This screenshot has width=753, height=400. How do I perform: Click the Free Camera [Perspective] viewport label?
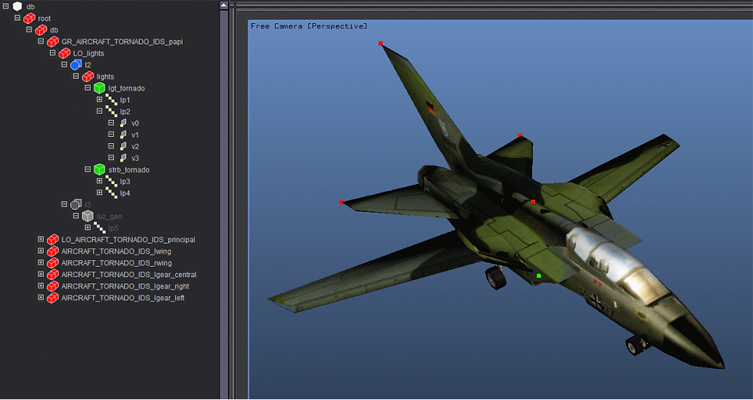309,26
